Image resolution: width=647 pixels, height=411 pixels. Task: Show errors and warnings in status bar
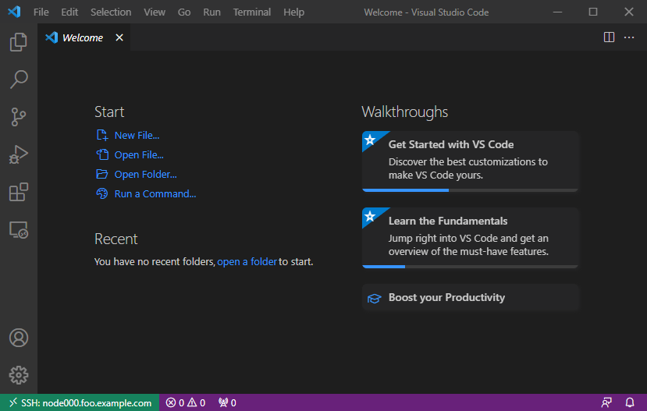186,402
